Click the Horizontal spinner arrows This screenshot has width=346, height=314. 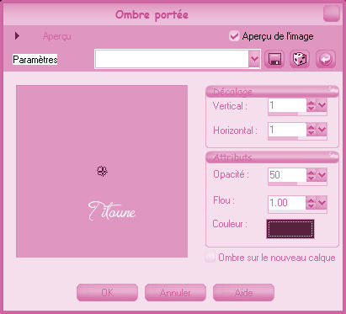[311, 130]
